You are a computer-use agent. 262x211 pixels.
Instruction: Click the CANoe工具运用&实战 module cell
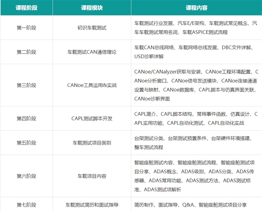pos(92,85)
